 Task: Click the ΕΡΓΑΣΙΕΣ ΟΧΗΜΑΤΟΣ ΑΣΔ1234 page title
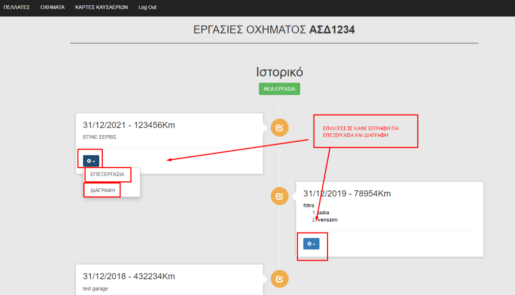click(x=274, y=30)
